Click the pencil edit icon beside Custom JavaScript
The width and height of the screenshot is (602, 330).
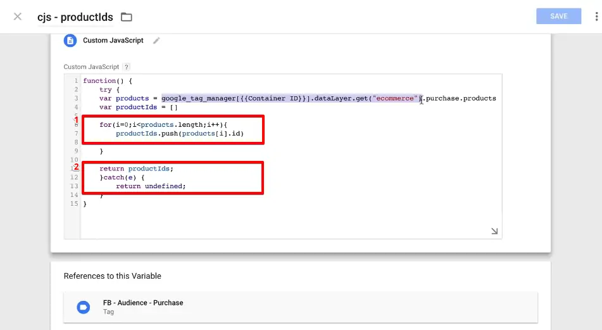point(156,41)
